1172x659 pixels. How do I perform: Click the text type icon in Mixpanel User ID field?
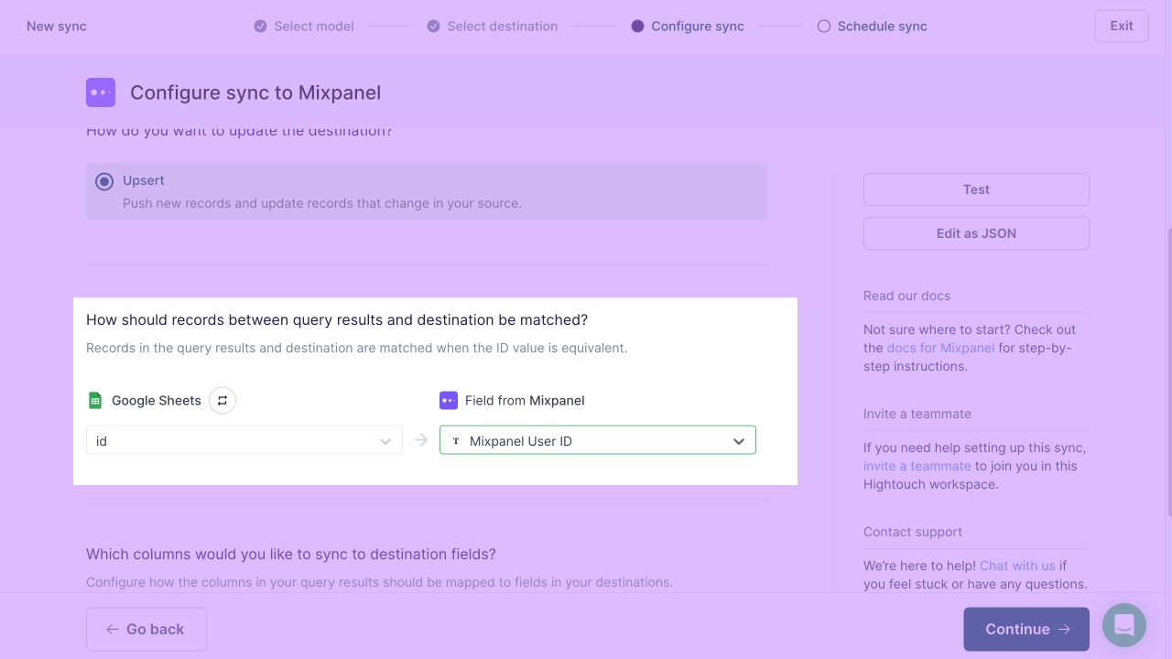click(x=456, y=441)
